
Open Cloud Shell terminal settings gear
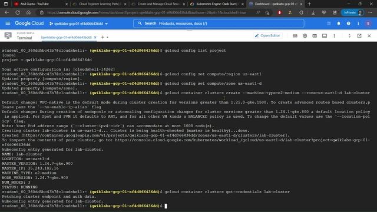point(305,36)
